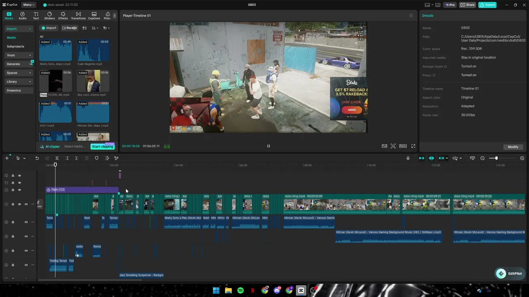Click the record voiceover microphone icon
The height and width of the screenshot is (297, 529).
408,158
